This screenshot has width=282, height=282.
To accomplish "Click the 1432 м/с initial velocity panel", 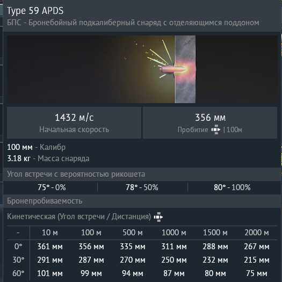I will [x=74, y=122].
